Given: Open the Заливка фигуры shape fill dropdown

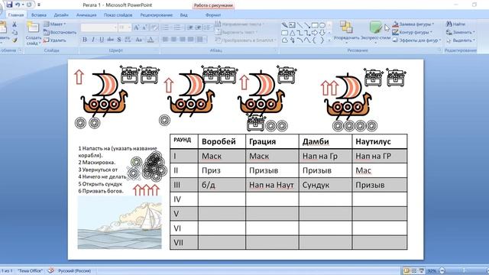Looking at the screenshot, I should point(413,24).
